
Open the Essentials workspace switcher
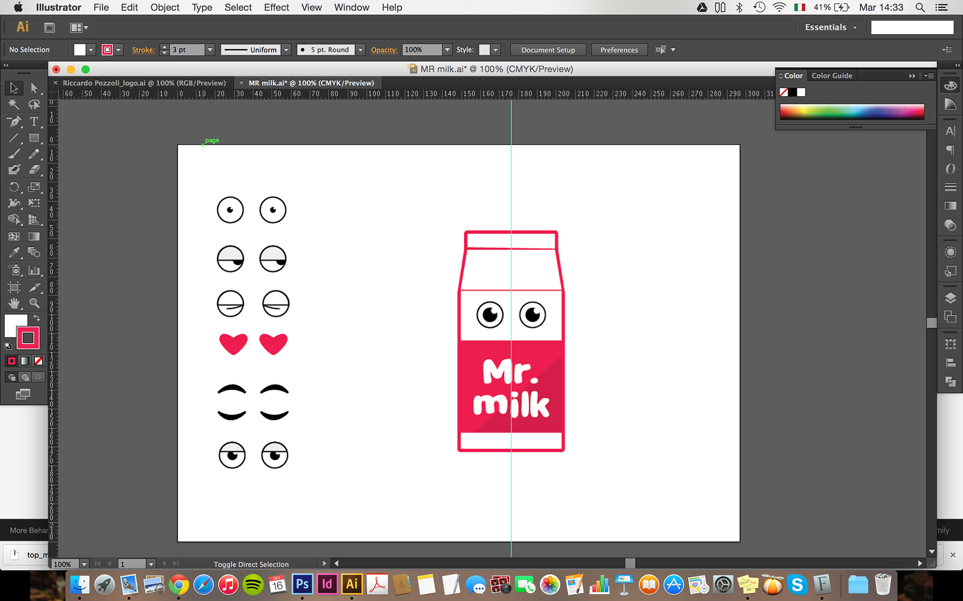tap(831, 28)
